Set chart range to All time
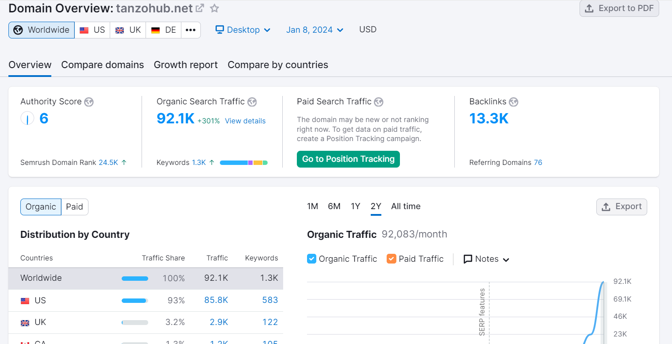The height and width of the screenshot is (344, 672). [x=406, y=206]
